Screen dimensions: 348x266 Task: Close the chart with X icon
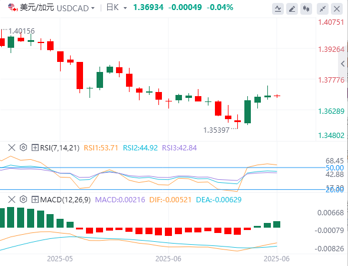337,9
